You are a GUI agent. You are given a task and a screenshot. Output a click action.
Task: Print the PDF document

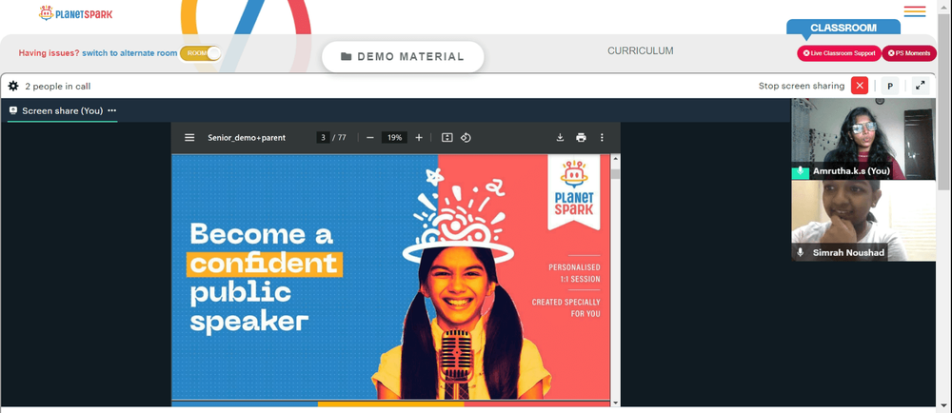point(581,138)
